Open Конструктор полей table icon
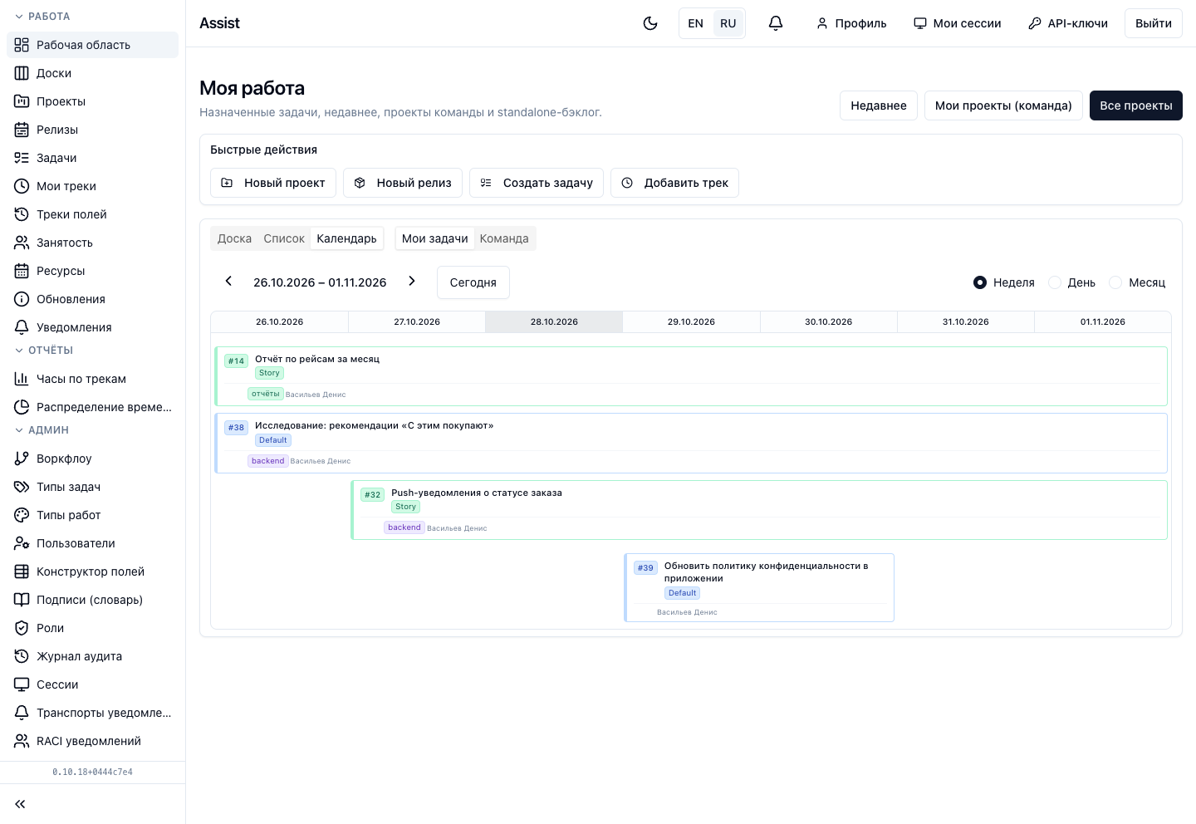This screenshot has height=824, width=1196. (x=22, y=571)
